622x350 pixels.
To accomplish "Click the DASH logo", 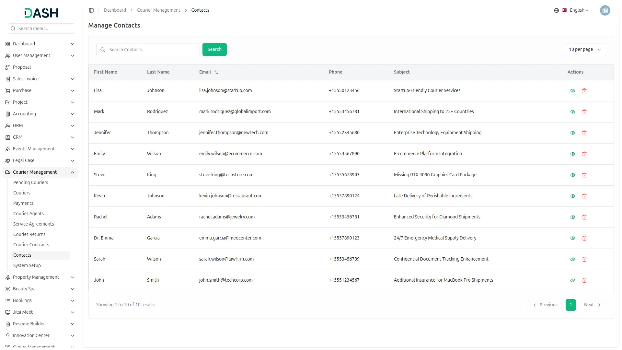I will (41, 13).
